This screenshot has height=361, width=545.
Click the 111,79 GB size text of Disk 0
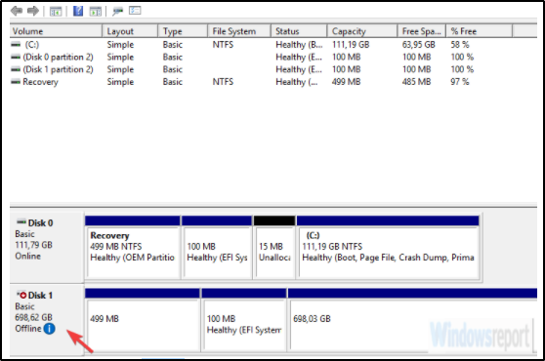(34, 245)
